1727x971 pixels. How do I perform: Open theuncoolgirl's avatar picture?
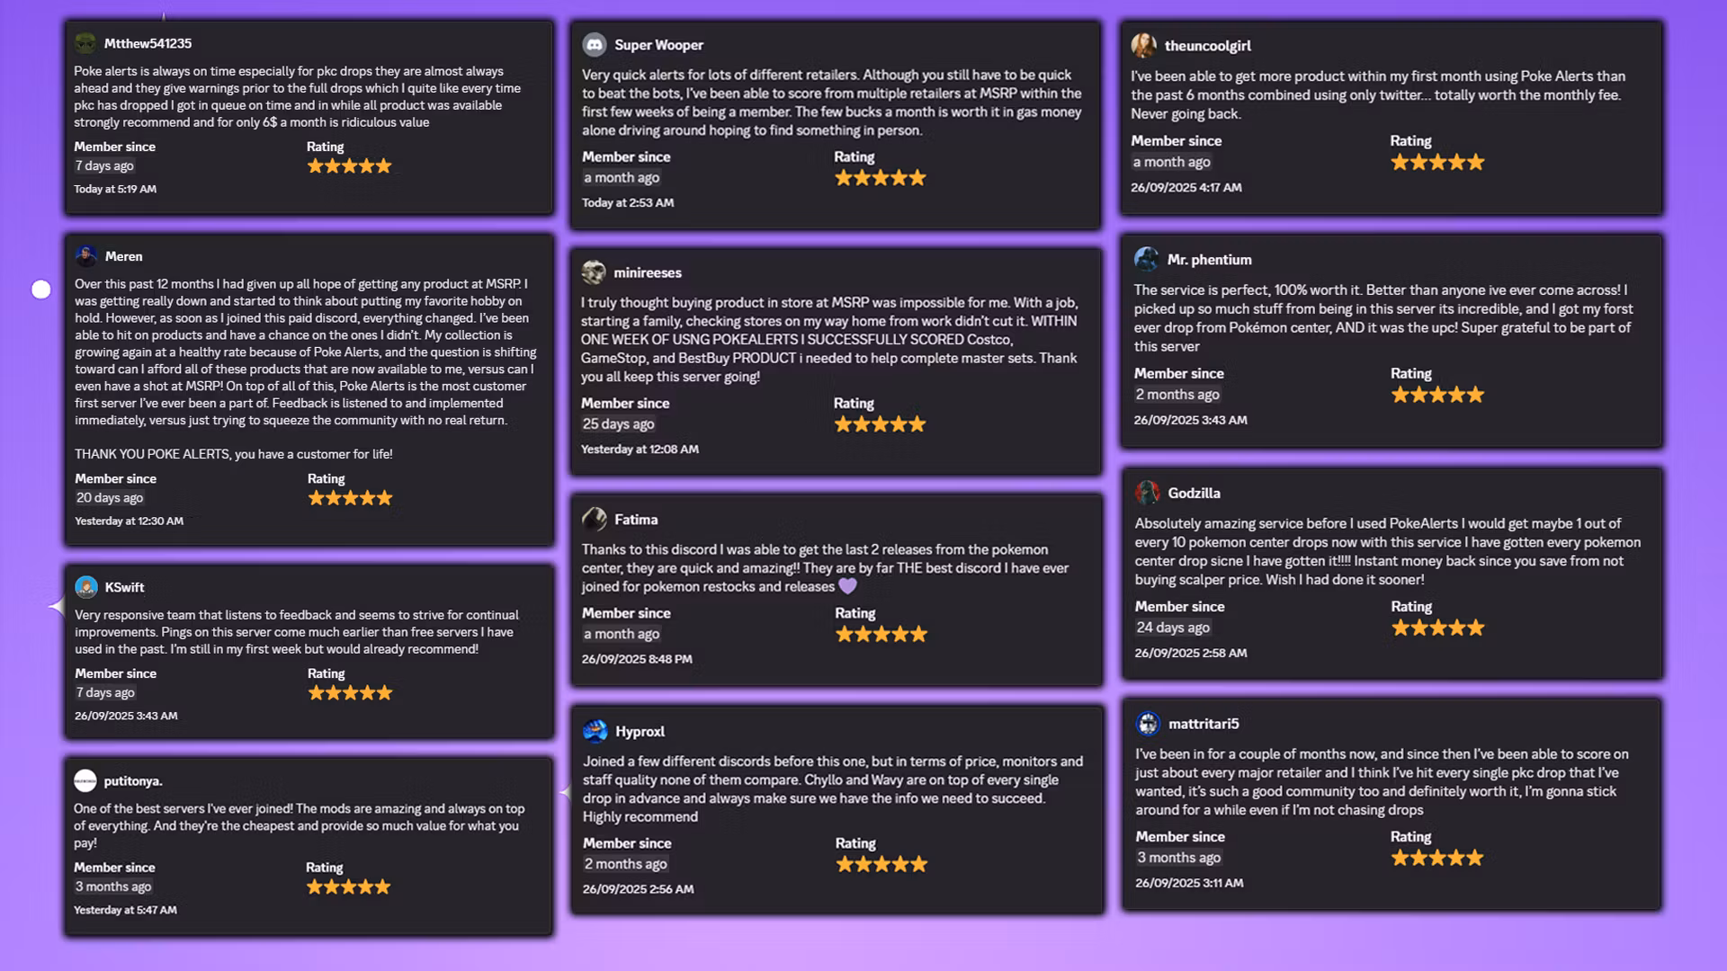(x=1144, y=46)
